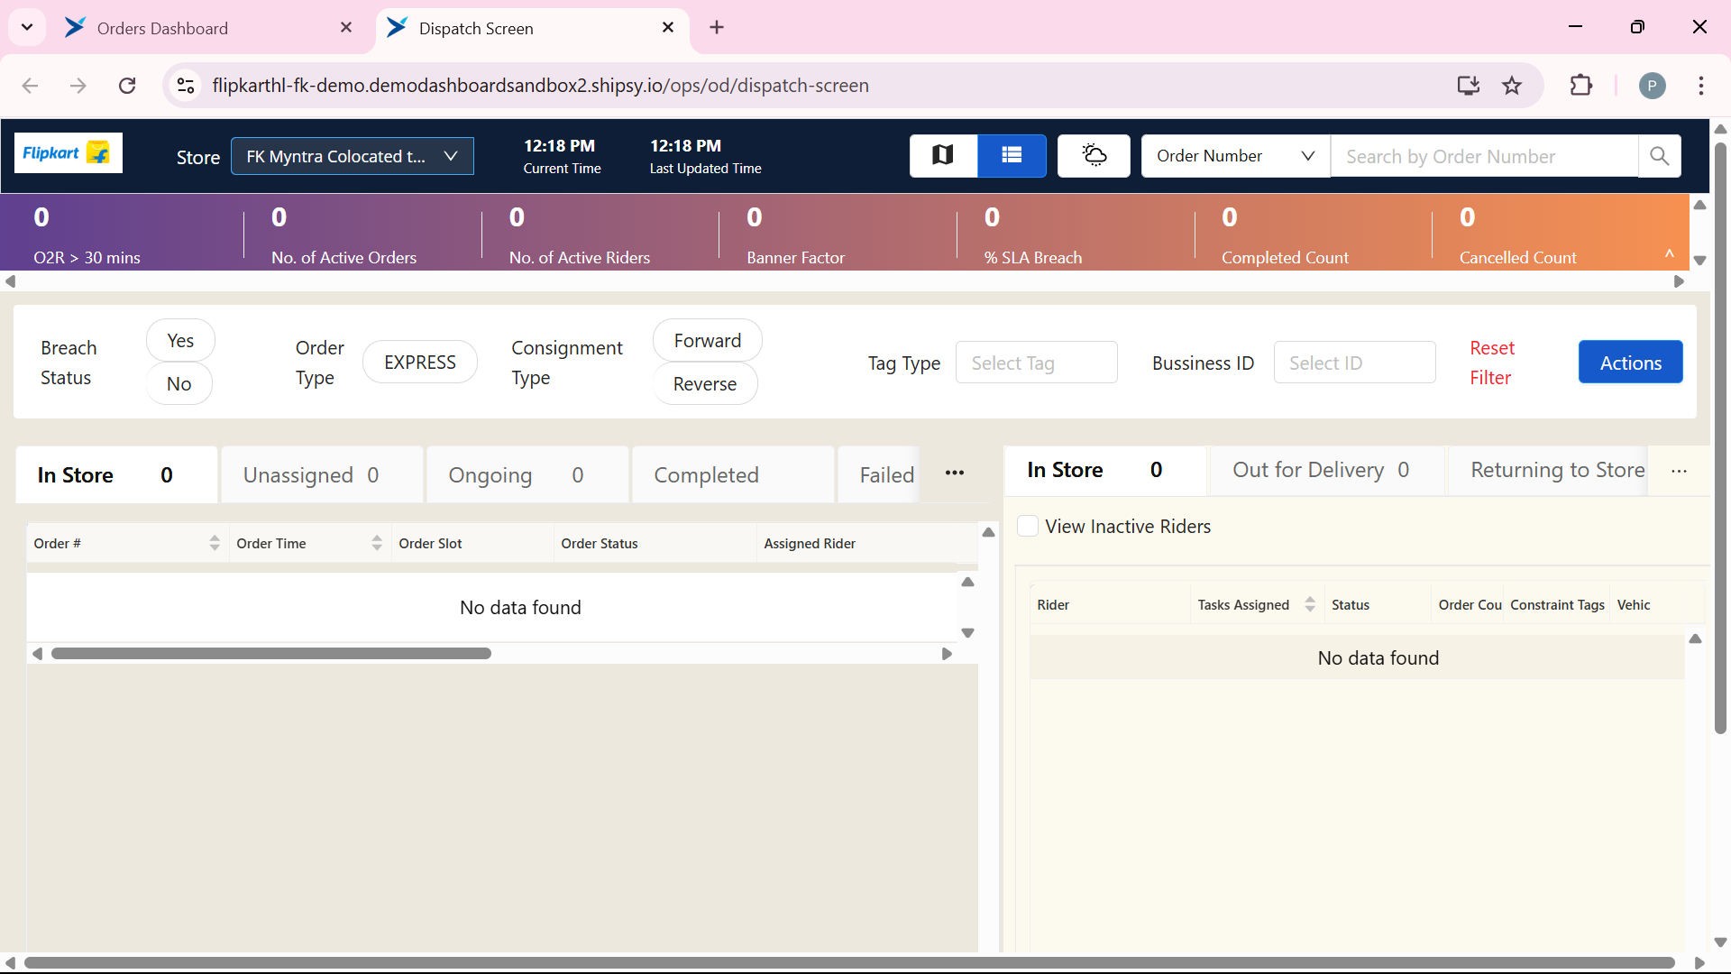Toggle Breach Status No filter
Image resolution: width=1731 pixels, height=974 pixels.
[179, 384]
